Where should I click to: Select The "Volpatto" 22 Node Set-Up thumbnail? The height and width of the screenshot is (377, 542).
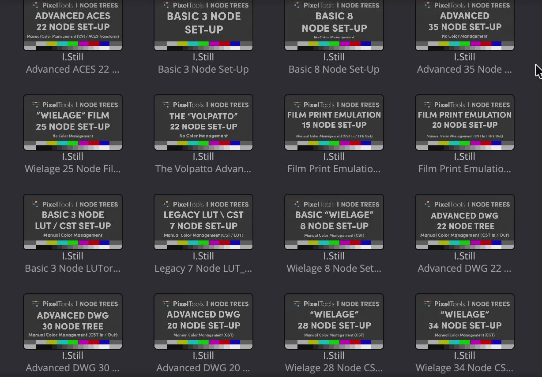click(203, 122)
